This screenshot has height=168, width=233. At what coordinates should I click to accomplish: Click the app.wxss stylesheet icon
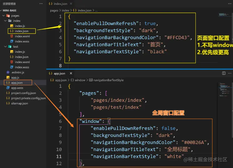[x=8, y=88]
